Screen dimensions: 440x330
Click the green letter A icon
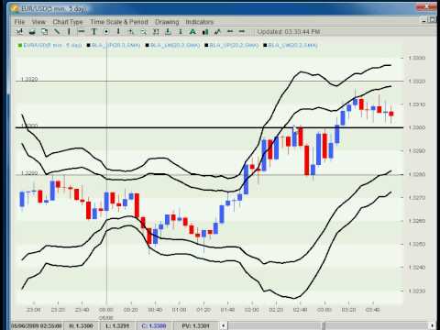click(x=192, y=31)
